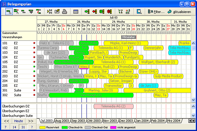Click the ? help button
This screenshot has width=197, height=131.
pos(32,127)
